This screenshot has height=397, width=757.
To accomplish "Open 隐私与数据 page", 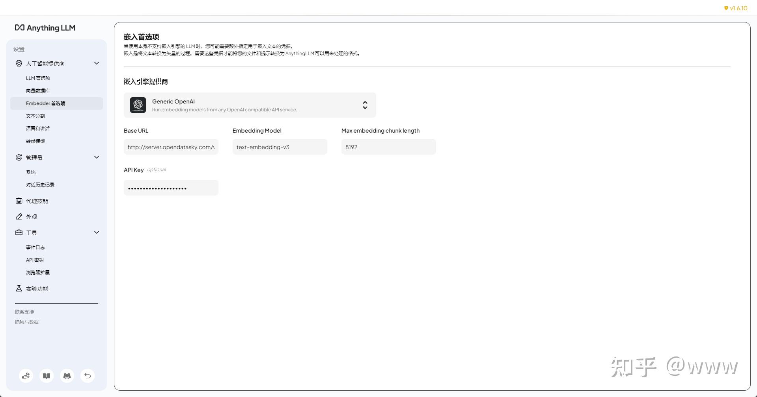I will (26, 322).
